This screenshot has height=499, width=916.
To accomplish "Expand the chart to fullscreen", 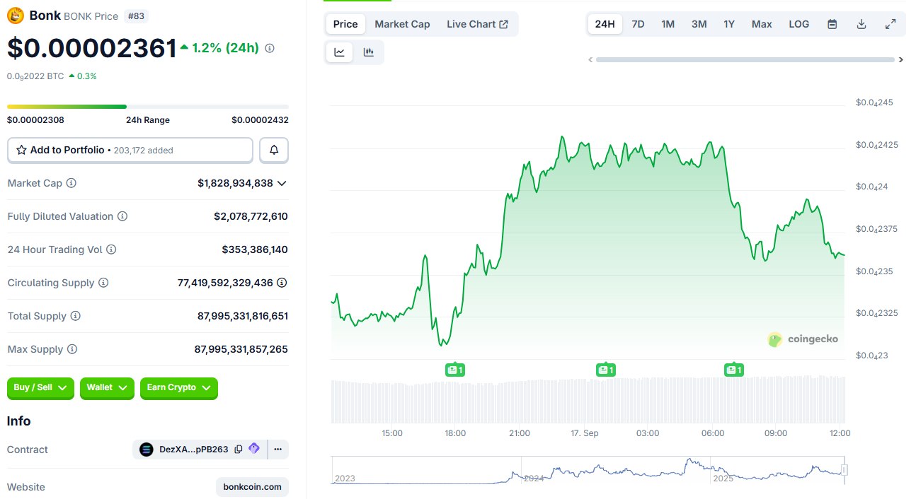I will tap(891, 24).
